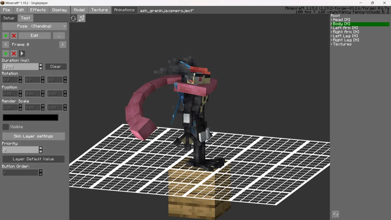Click the Clear button next to Duration
The height and width of the screenshot is (220, 391).
tap(56, 66)
